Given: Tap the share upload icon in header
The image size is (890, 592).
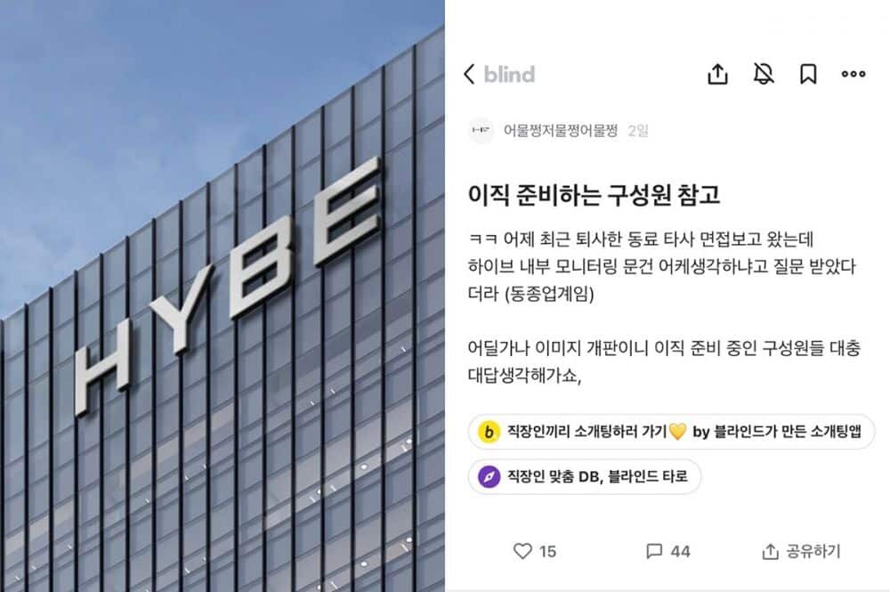Looking at the screenshot, I should 717,74.
